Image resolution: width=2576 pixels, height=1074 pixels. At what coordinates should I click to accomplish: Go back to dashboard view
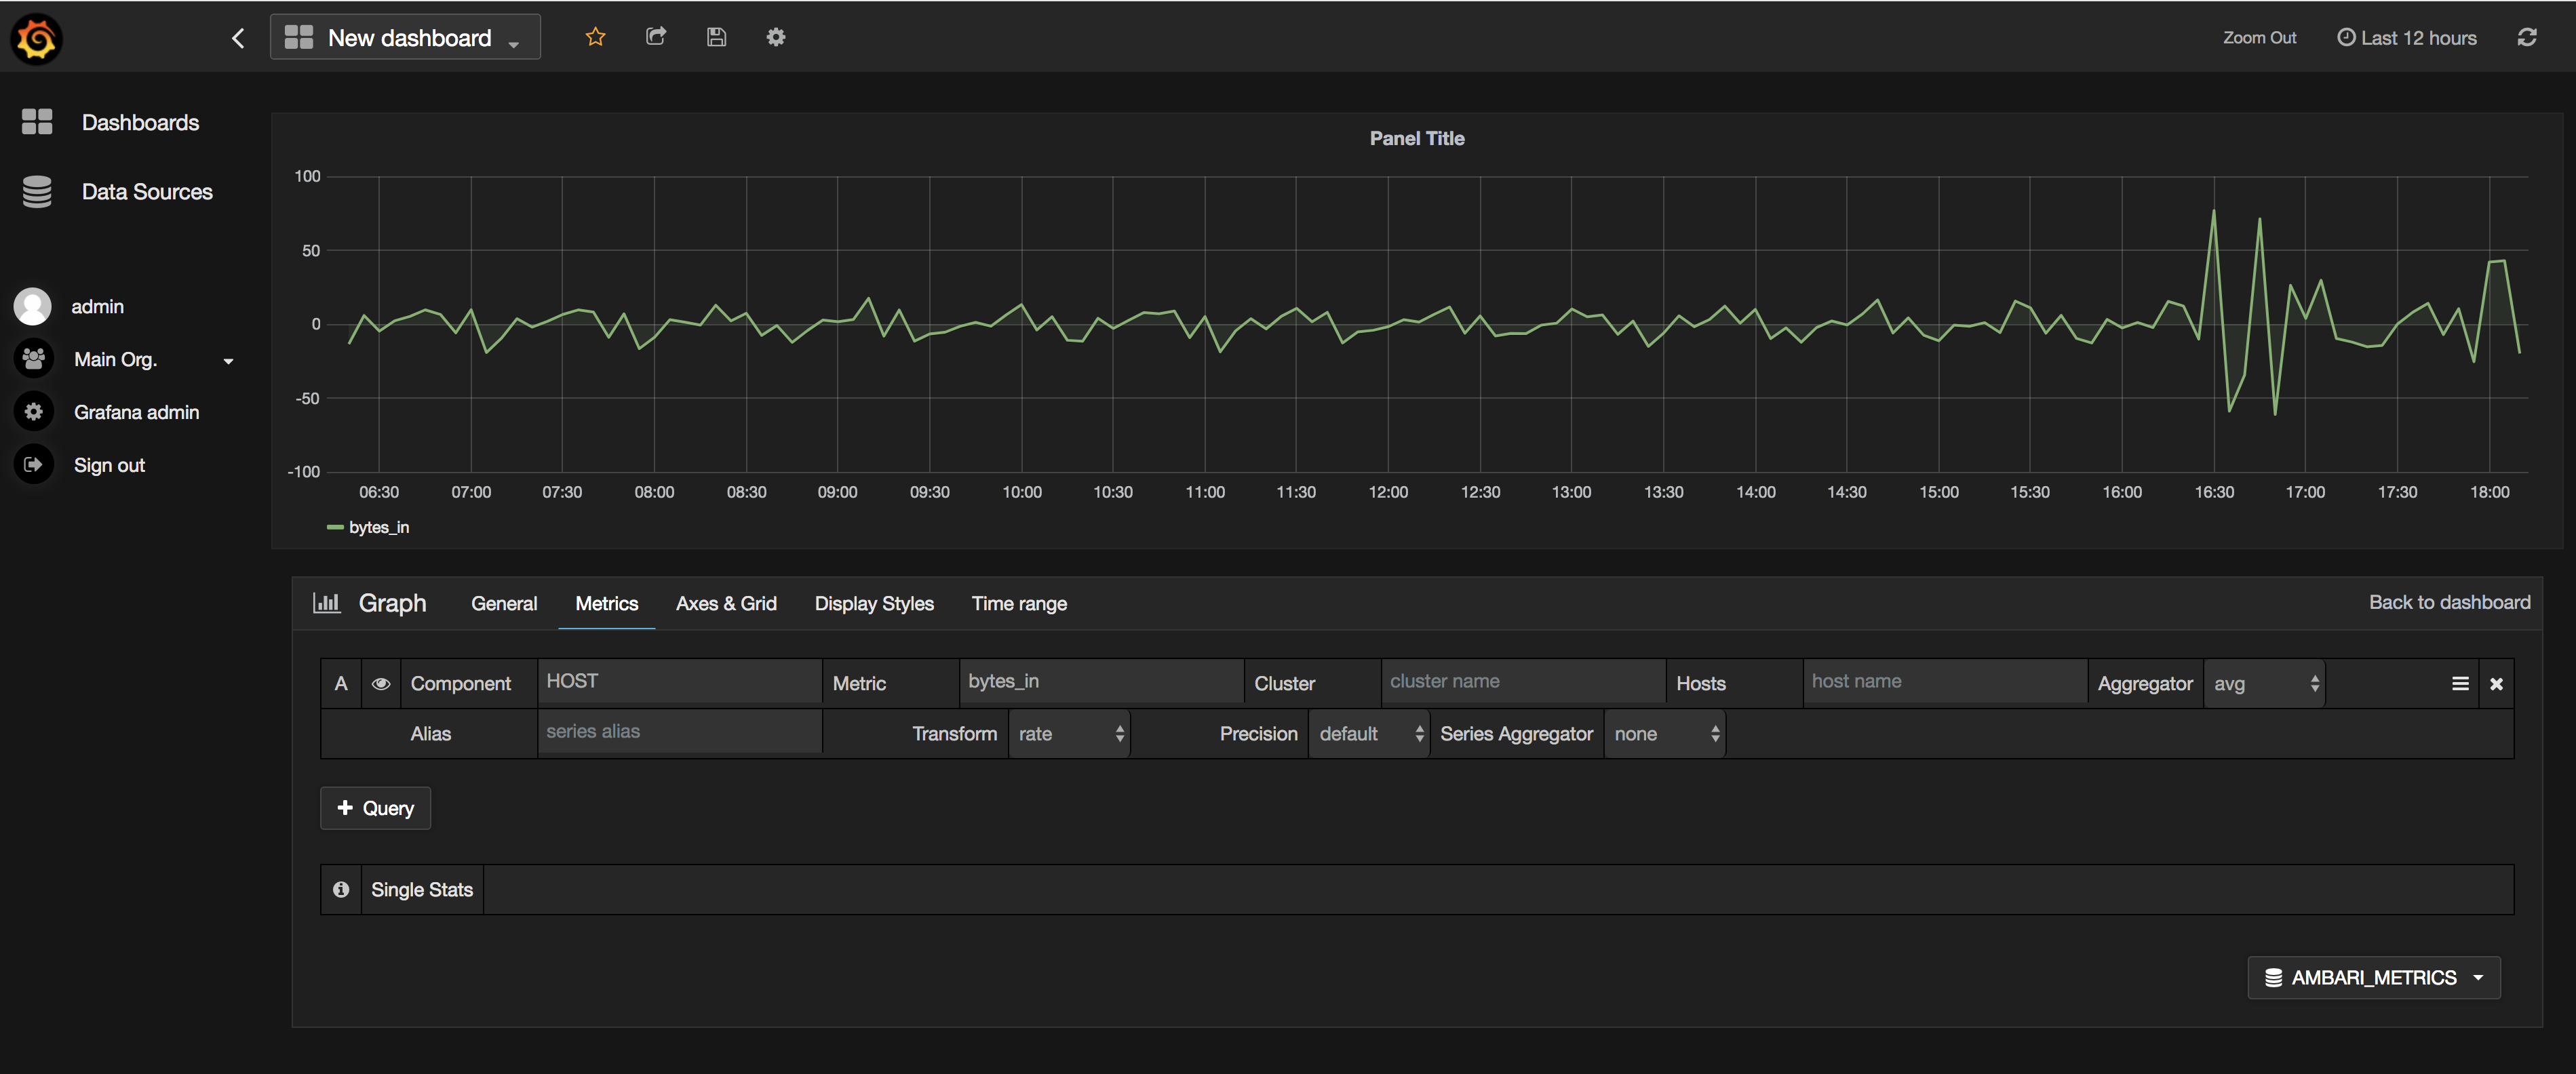click(2449, 602)
